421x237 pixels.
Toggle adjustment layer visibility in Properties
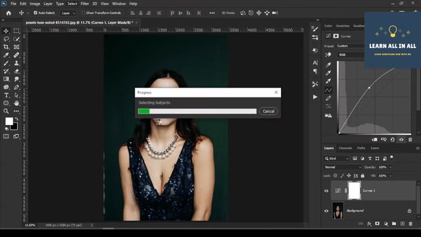(x=401, y=140)
